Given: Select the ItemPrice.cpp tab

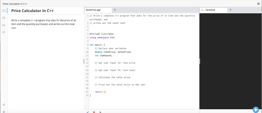Looking at the screenshot, I should point(98,10).
